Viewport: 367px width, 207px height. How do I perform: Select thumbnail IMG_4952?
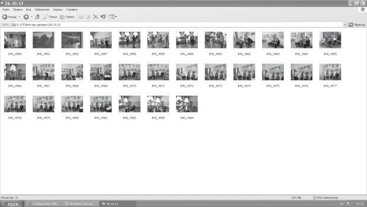click(72, 40)
